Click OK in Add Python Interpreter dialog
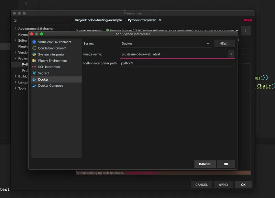Viewport: 275px width, 198px height. 226,164
